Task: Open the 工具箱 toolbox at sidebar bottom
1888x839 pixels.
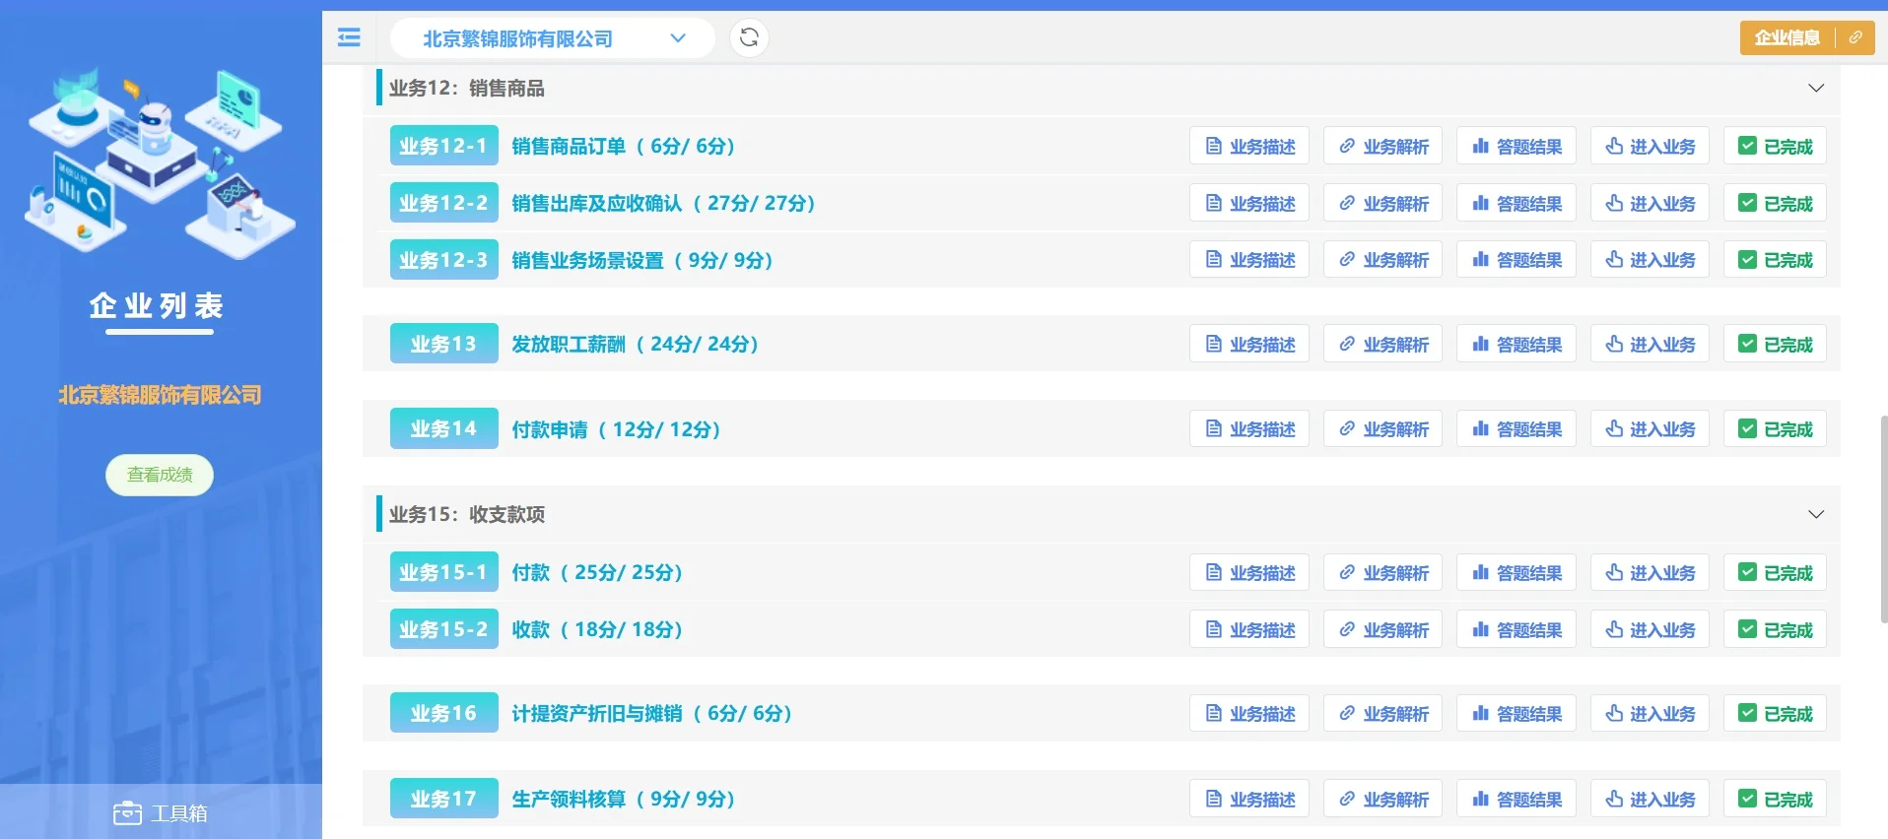Action: click(x=161, y=813)
